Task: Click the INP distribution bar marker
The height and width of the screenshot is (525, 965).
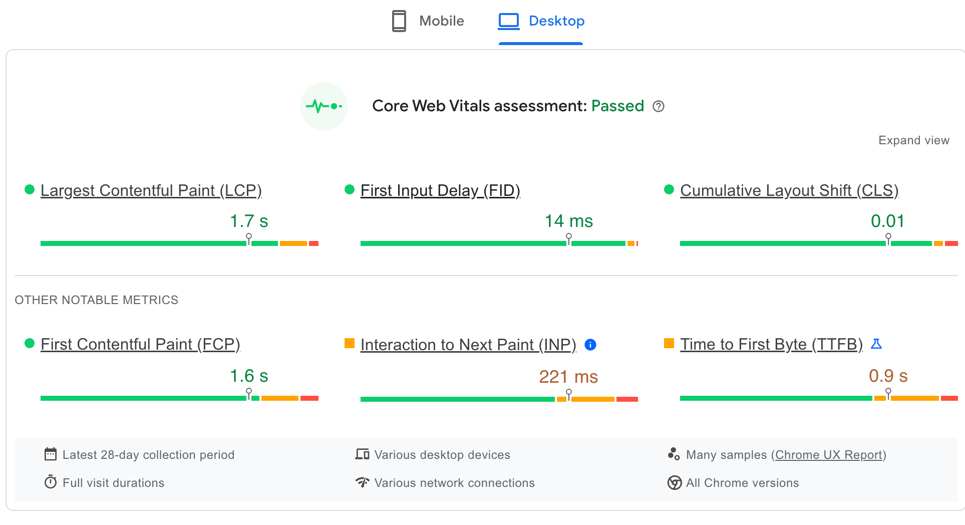Action: click(568, 395)
